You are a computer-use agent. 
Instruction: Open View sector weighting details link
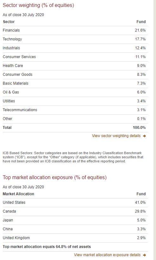[x=116, y=136]
